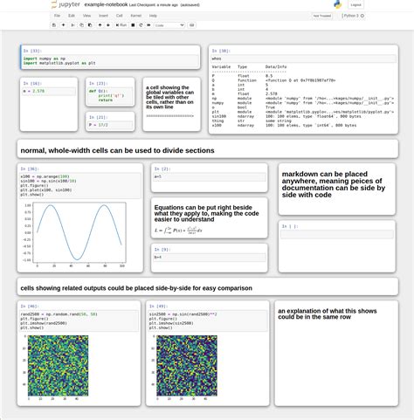
Task: Click the Python logo in the header
Action: pyautogui.click(x=337, y=4)
